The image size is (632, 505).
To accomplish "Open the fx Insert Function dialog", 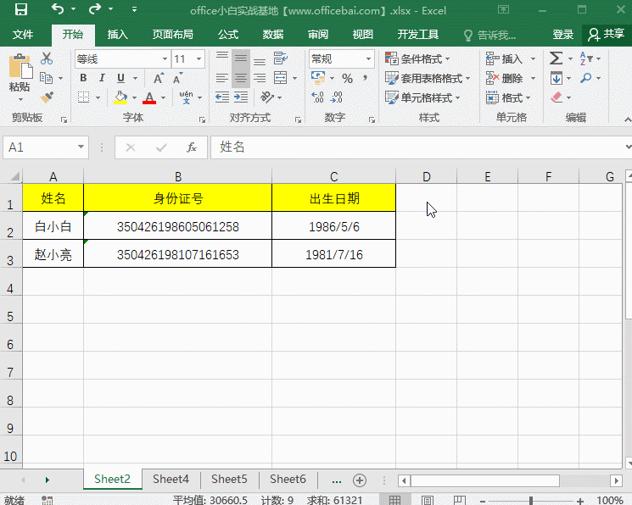I will pos(192,147).
